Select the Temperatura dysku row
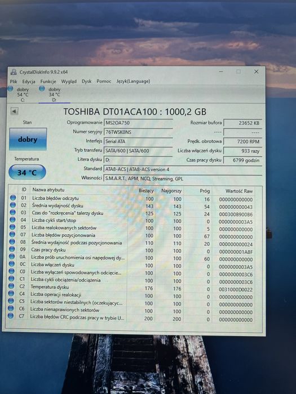Screen dimensions: 296x394 pyautogui.click(x=130, y=288)
